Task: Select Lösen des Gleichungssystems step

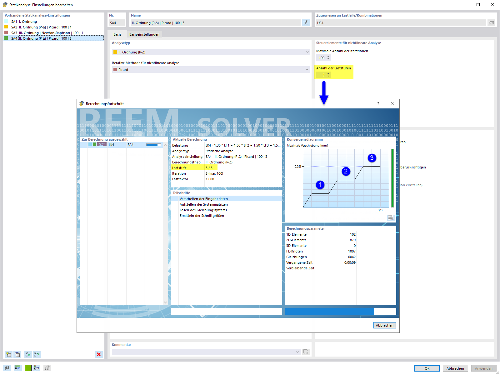Action: 227,210
